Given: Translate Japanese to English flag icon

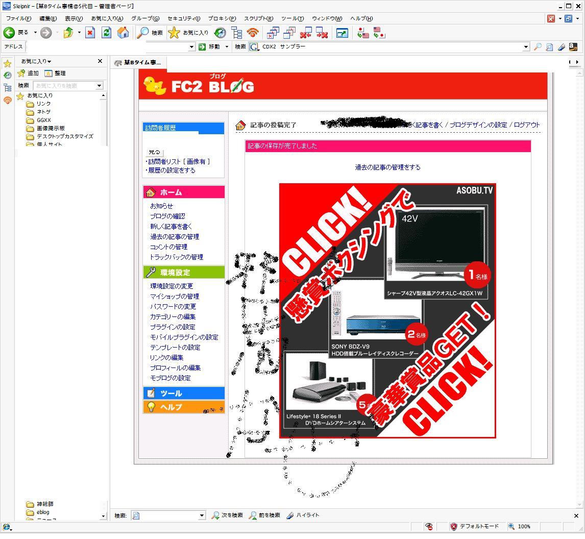Looking at the screenshot, I should point(362,33).
